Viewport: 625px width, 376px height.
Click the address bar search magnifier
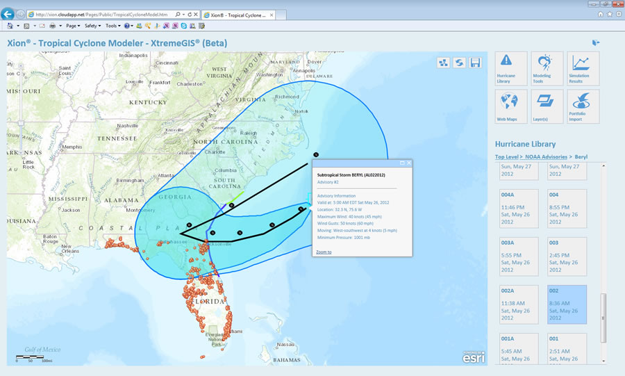(x=178, y=15)
